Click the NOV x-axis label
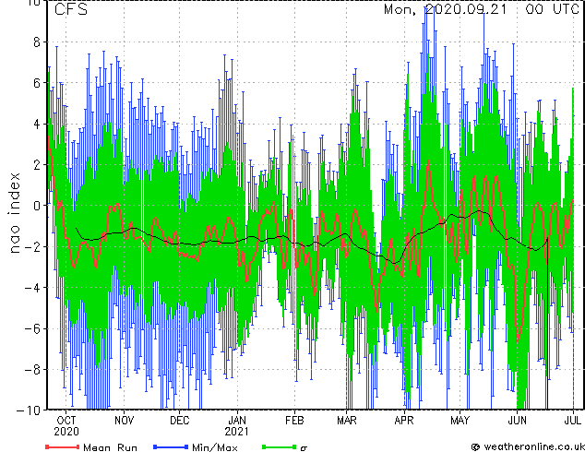The width and height of the screenshot is (585, 452). coord(124,421)
